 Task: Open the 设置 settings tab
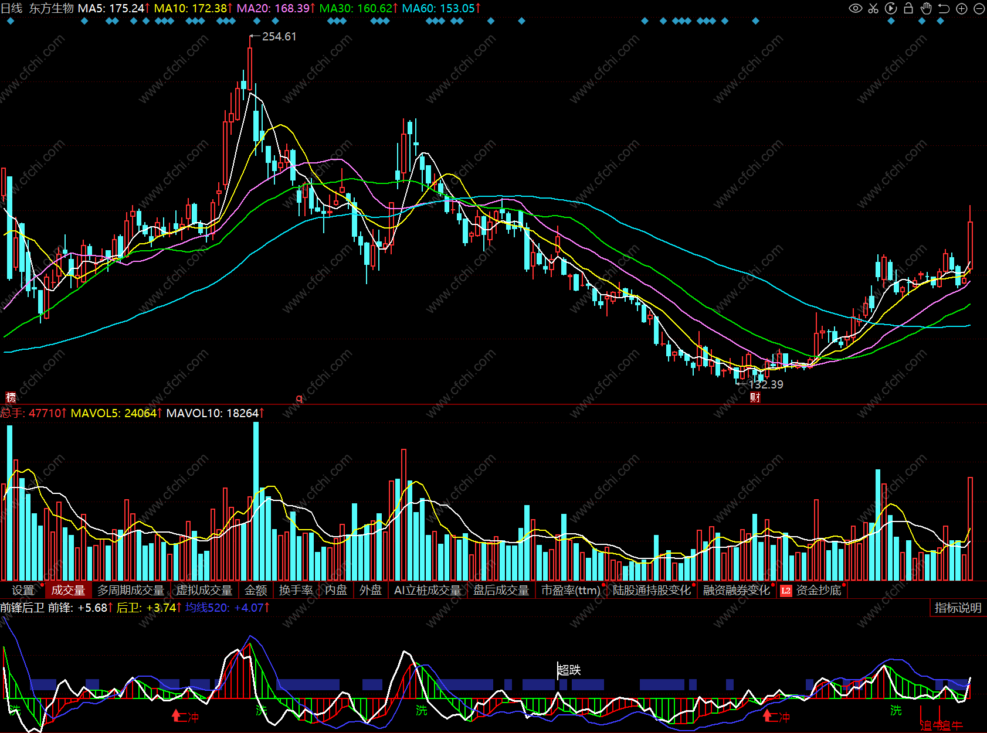[x=23, y=590]
